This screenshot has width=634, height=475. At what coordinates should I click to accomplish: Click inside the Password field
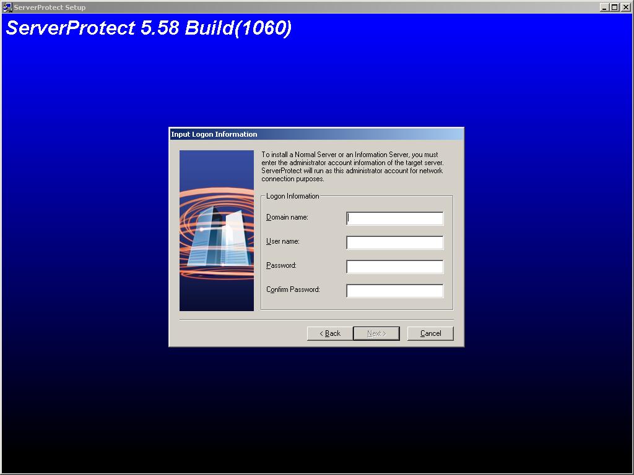pos(394,266)
